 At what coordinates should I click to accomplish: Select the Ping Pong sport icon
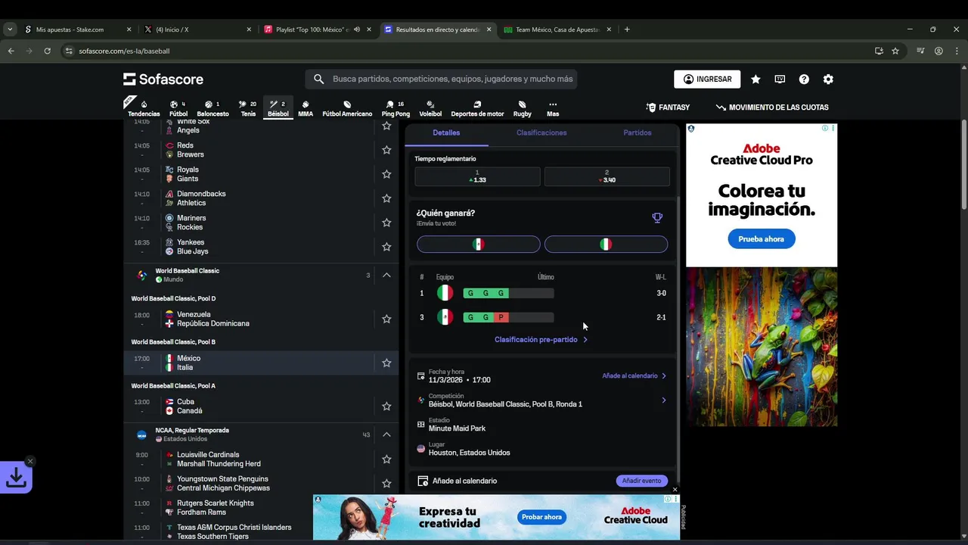pyautogui.click(x=396, y=109)
